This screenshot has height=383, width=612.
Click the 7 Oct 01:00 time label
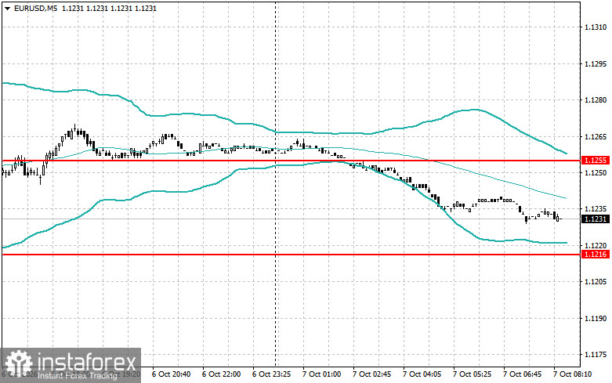tap(321, 374)
